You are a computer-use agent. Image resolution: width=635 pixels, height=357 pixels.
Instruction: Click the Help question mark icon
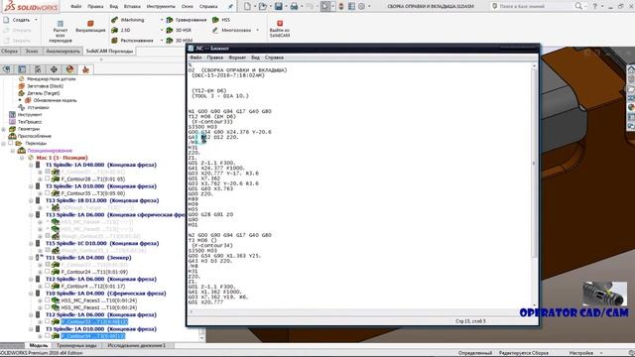(595, 7)
